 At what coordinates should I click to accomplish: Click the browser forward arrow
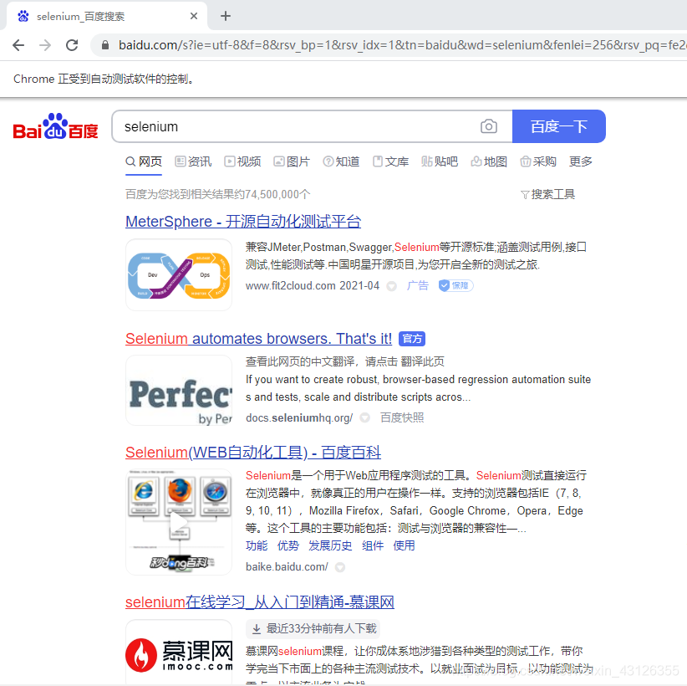pos(45,45)
